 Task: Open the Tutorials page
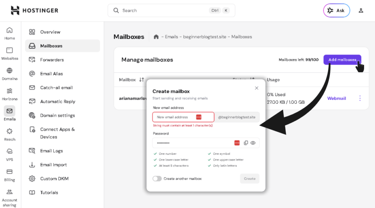63,193
